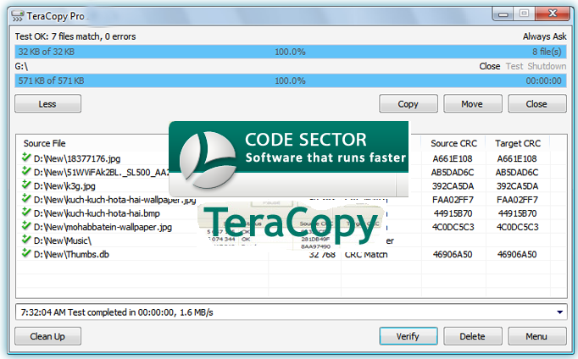Screen dimensions: 578x359
Task: Click the G:\ target path label
Action: [x=21, y=66]
